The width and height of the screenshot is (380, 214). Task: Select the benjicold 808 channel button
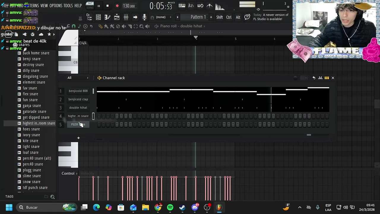pyautogui.click(x=78, y=91)
